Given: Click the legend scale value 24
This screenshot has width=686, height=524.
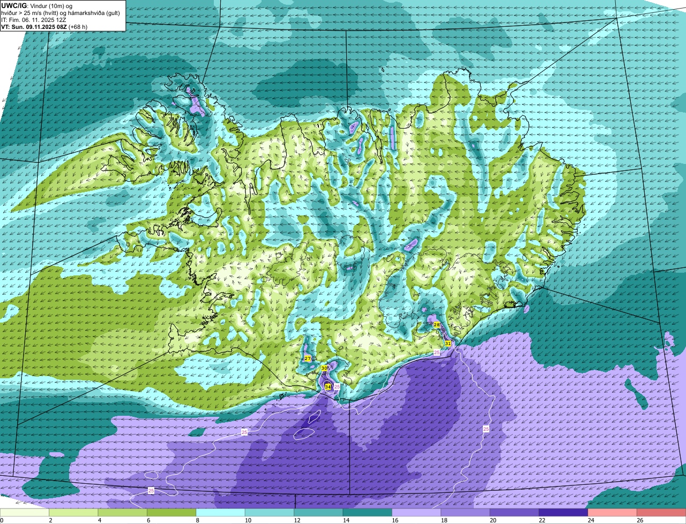Looking at the screenshot, I should [x=591, y=520].
